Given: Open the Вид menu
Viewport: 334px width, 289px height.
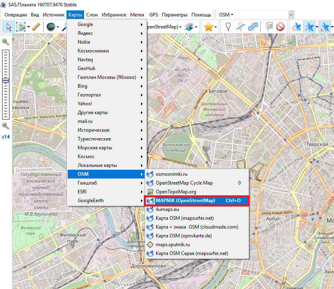Looking at the screenshot, I should pyautogui.click(x=35, y=15).
